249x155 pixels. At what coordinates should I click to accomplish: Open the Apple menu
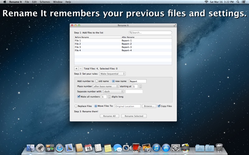point(5,2)
